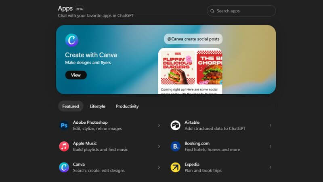
Task: Focus the Search apps input field
Action: coord(241,11)
